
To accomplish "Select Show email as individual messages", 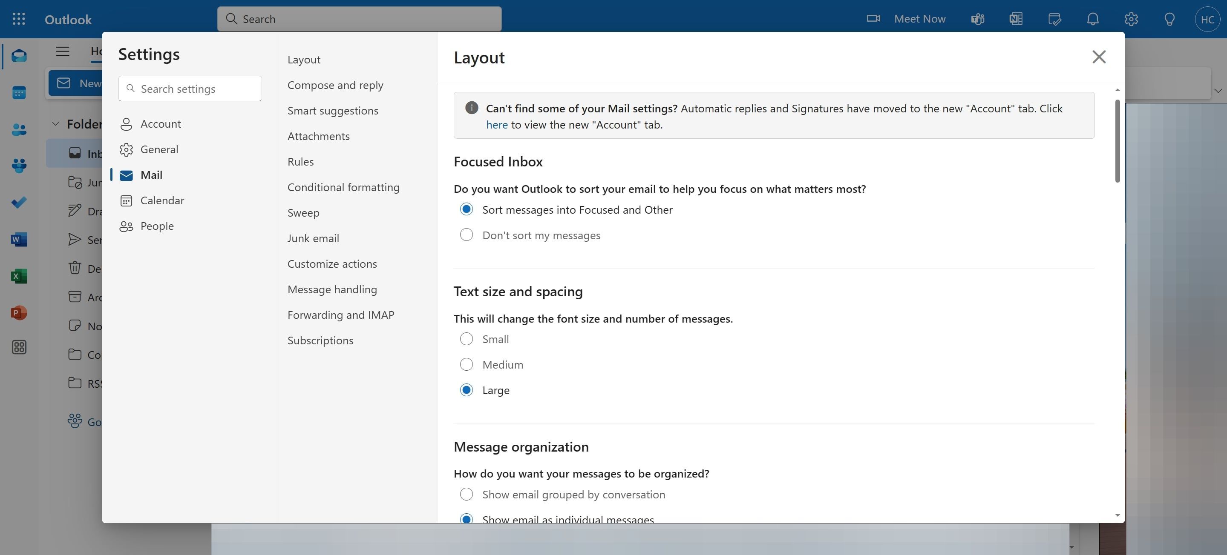I will pos(467,519).
